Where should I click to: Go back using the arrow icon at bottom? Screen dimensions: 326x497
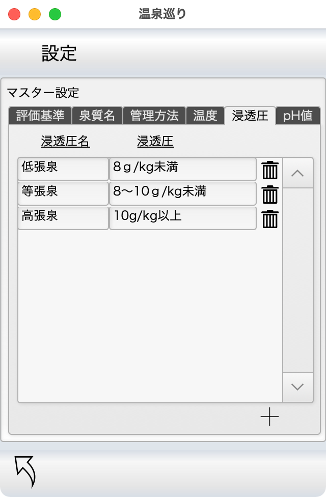coord(25,472)
